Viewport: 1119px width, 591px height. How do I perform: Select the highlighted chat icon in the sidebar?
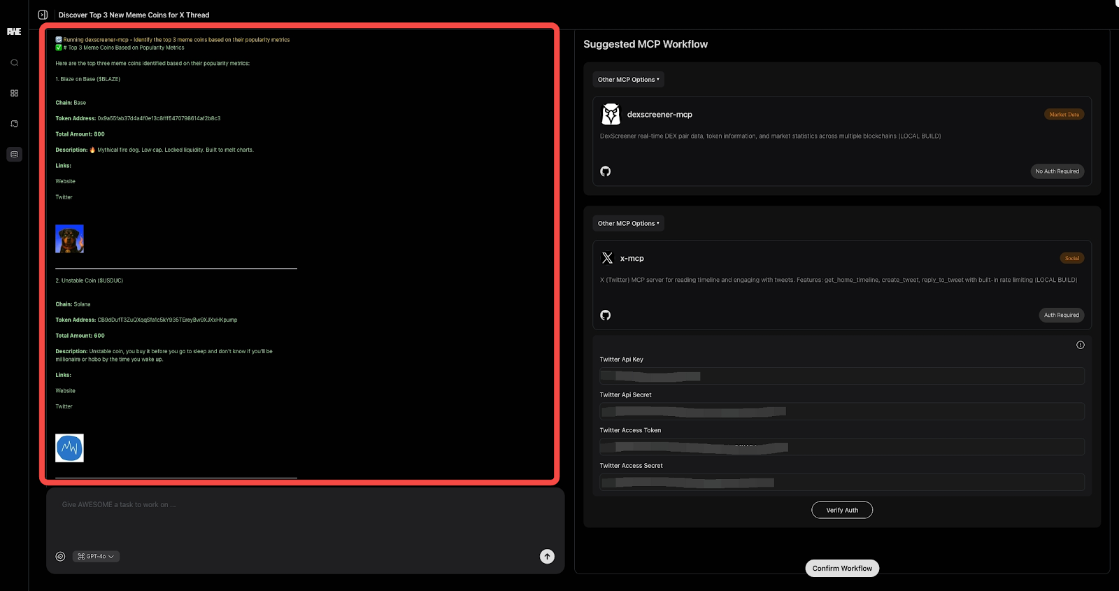14,154
